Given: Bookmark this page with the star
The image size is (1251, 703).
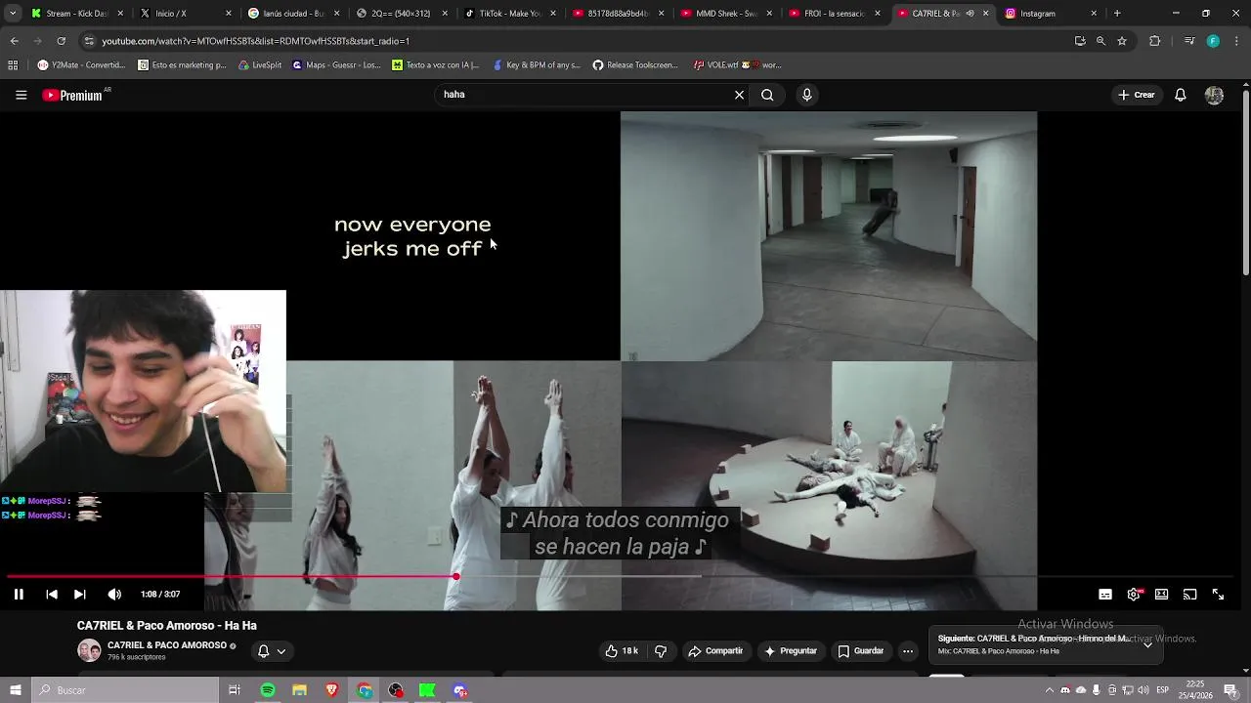Looking at the screenshot, I should tap(1122, 41).
